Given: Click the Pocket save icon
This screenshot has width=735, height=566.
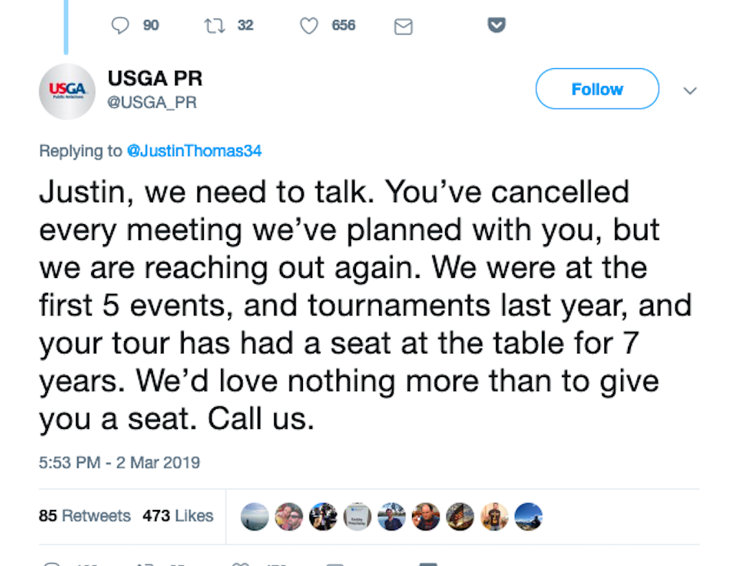Looking at the screenshot, I should pyautogui.click(x=497, y=25).
